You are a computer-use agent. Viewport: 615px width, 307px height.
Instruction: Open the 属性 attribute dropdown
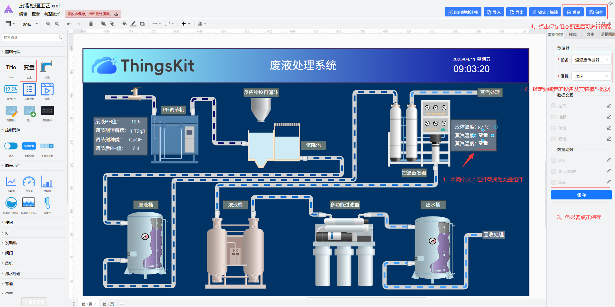[591, 76]
